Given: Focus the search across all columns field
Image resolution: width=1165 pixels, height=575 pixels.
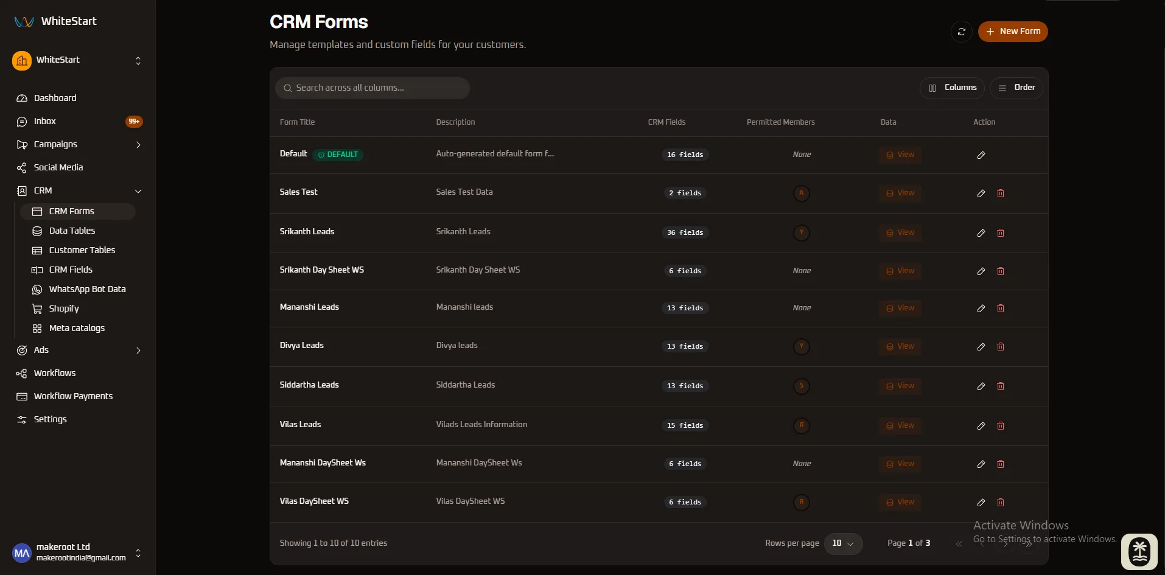Looking at the screenshot, I should coord(373,88).
